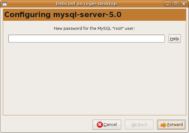Open Help for the password prompt
Viewport: 189px width, 133px height.
(174, 38)
